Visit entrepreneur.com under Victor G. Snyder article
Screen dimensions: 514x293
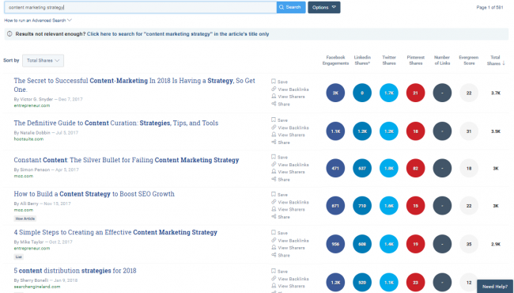pyautogui.click(x=32, y=105)
